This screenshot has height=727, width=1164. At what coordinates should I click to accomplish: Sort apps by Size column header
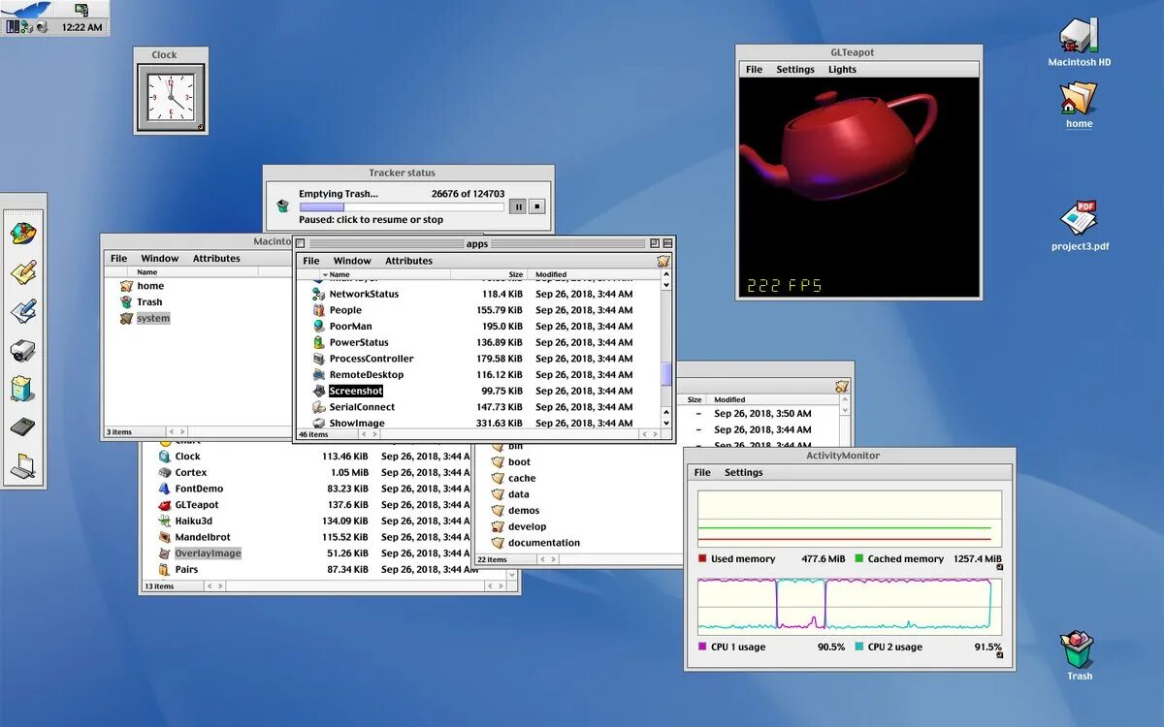click(489, 274)
